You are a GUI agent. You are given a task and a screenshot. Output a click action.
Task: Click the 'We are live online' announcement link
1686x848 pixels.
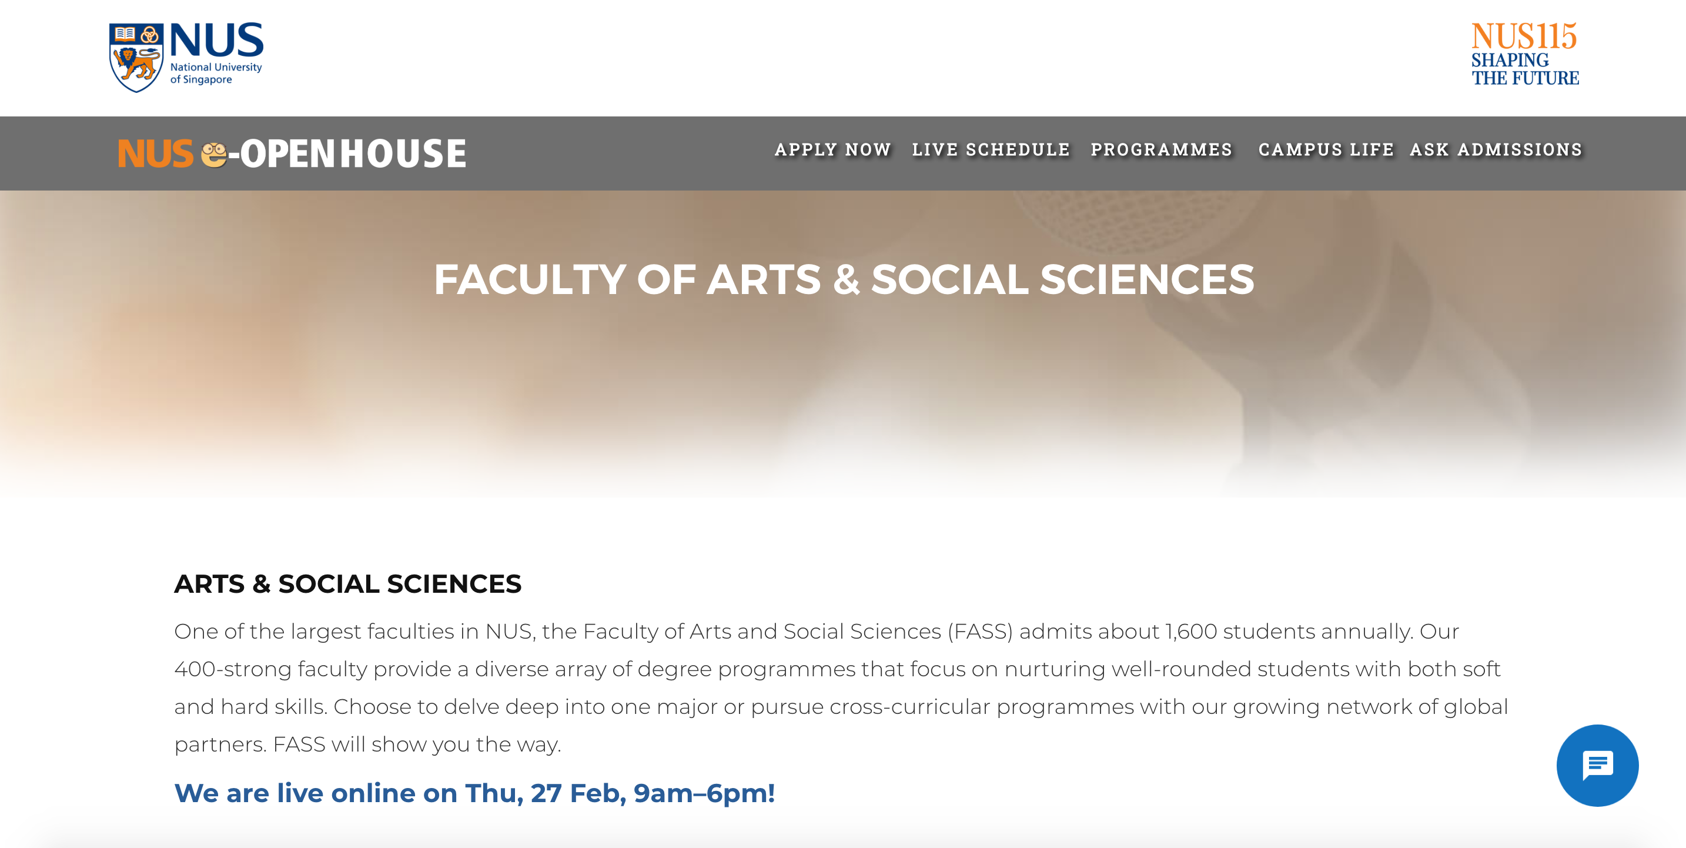pos(474,793)
